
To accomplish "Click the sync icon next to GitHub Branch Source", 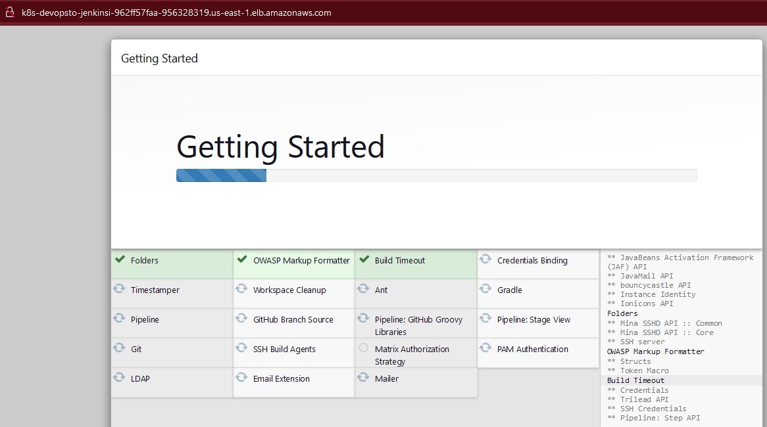I will [x=241, y=319].
